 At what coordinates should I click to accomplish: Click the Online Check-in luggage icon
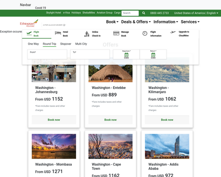pos(87,34)
